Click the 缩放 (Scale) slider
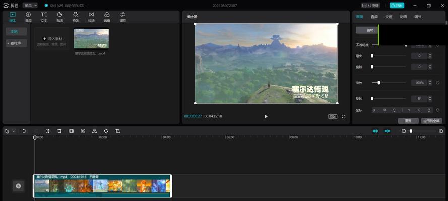The height and width of the screenshot is (201, 448). tap(389, 83)
